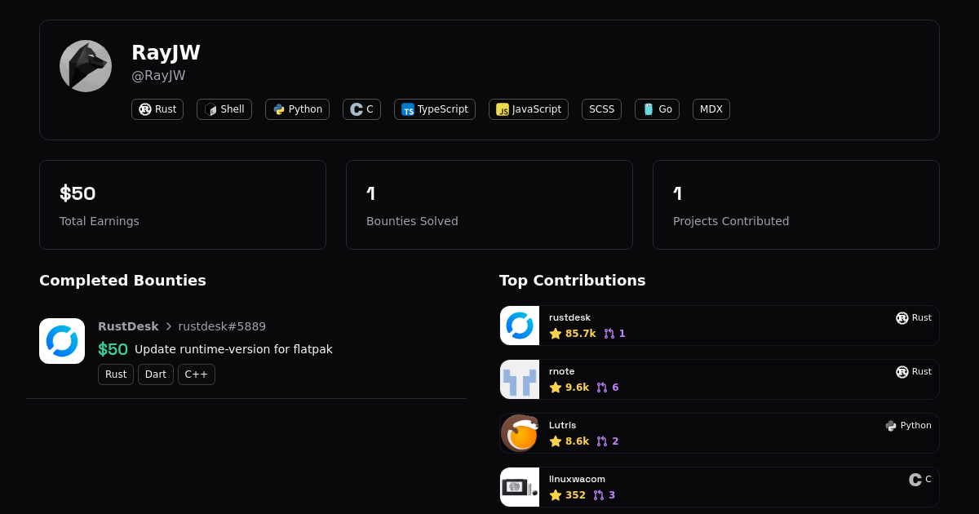Open bounty Update runtime-version for flatpak
979x514 pixels.
tap(233, 349)
